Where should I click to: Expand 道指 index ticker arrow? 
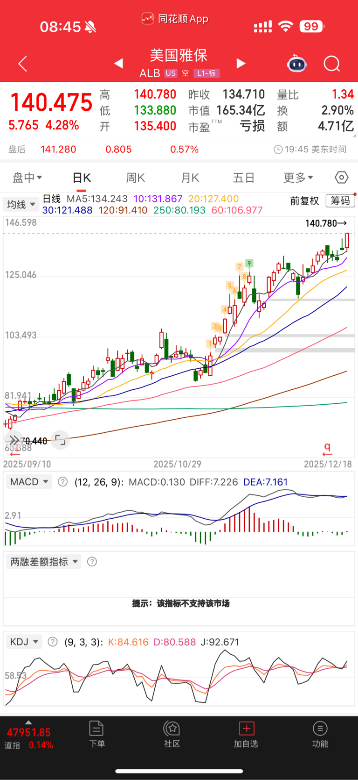click(x=28, y=722)
